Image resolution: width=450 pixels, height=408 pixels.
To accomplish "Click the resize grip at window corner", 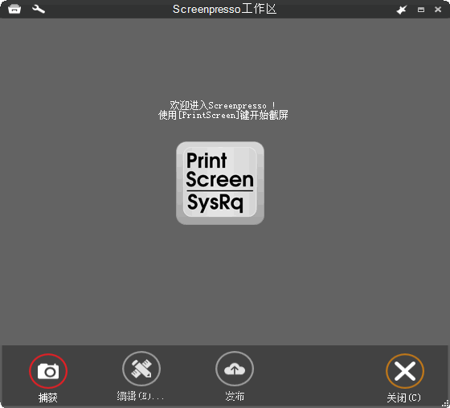I will (445, 404).
